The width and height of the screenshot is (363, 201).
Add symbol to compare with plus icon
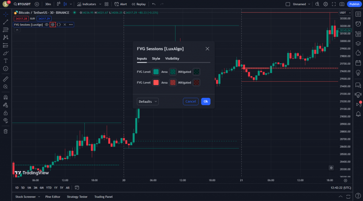click(x=37, y=4)
